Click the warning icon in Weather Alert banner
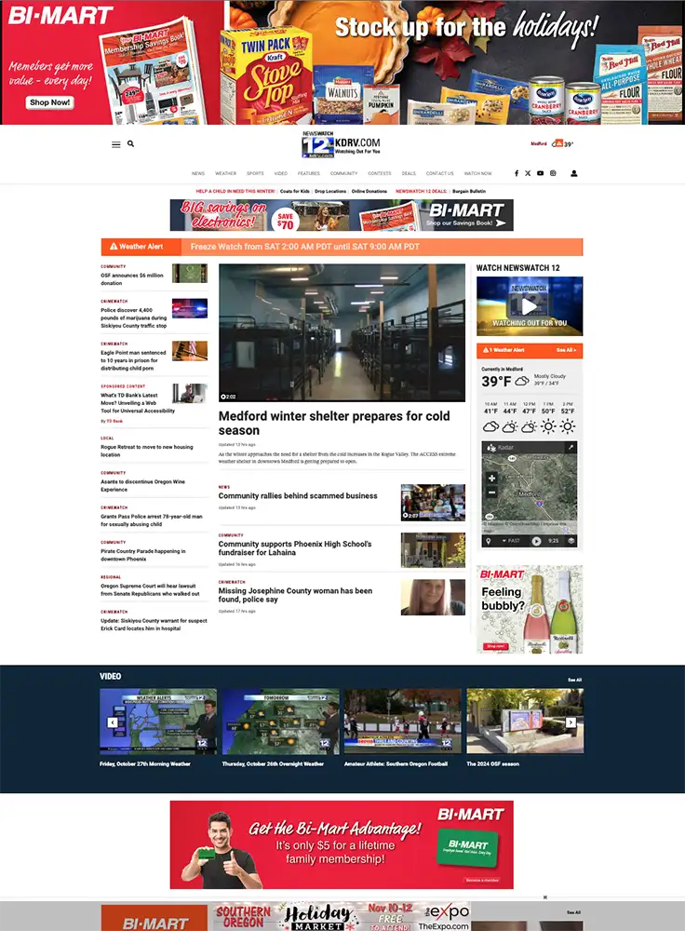Image resolution: width=685 pixels, height=931 pixels. pyautogui.click(x=114, y=247)
